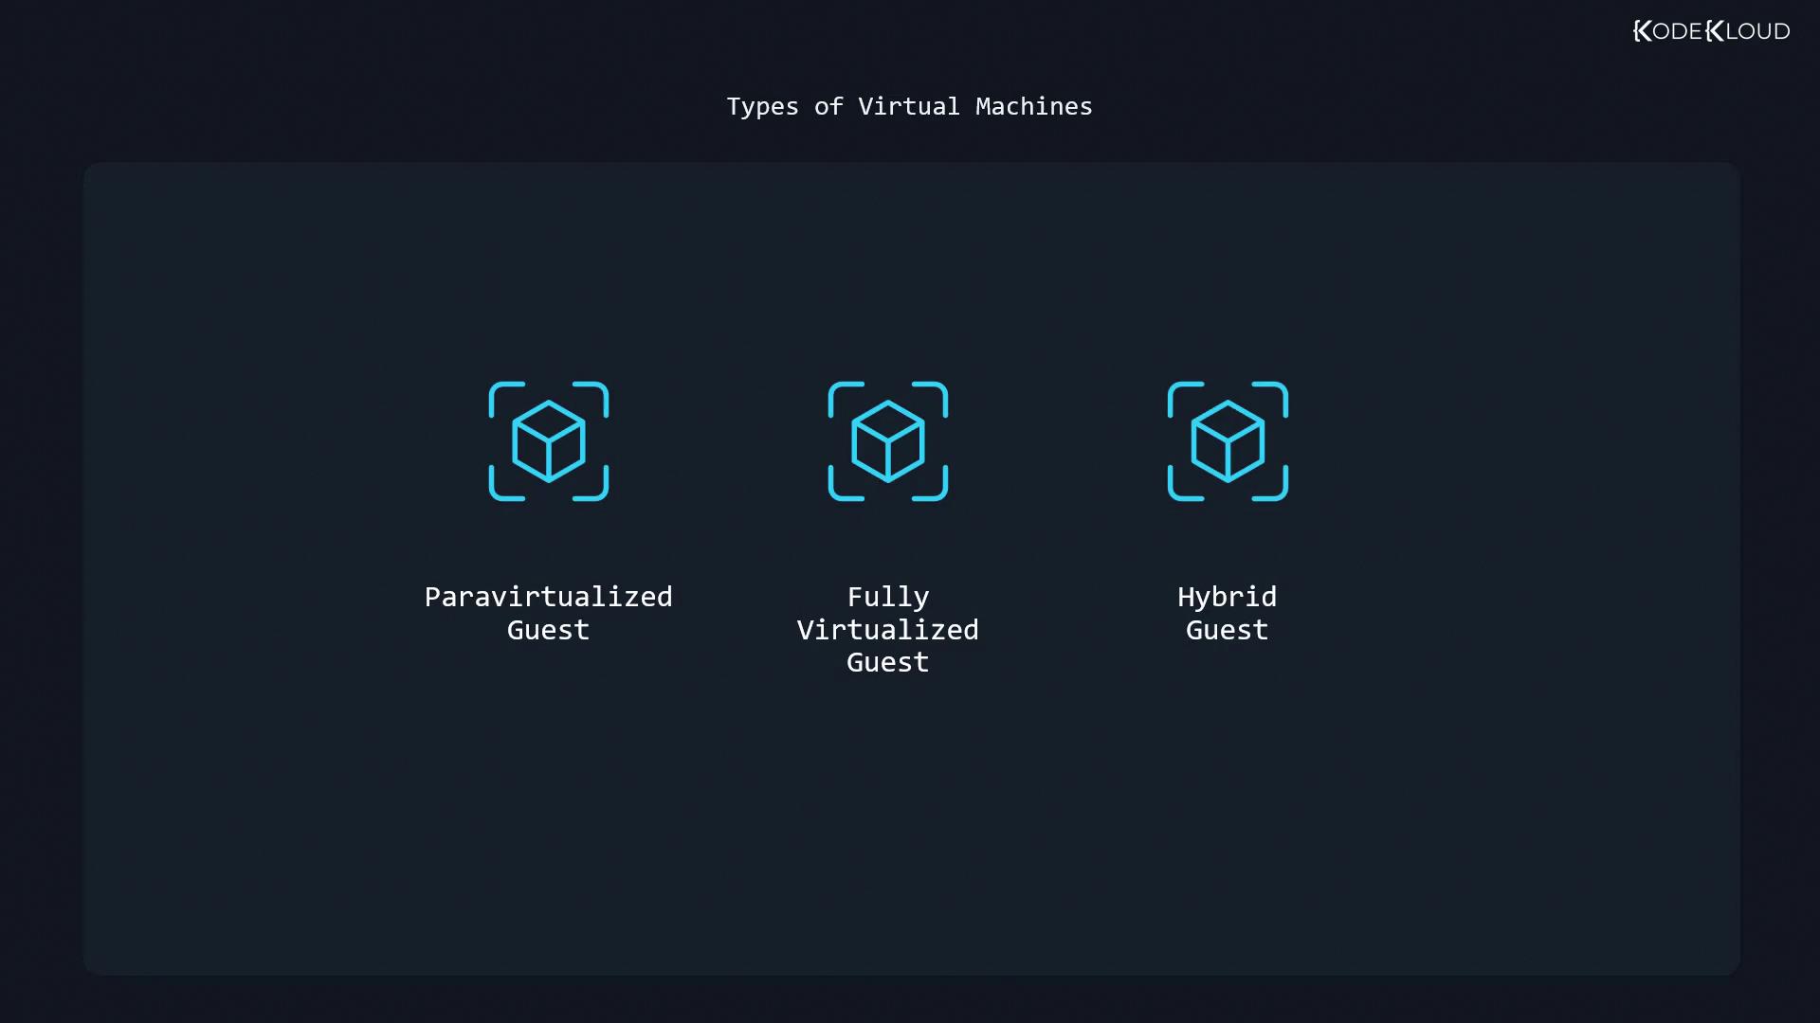Select the 'Types of Virtual Machines' title
The width and height of the screenshot is (1820, 1023).
(x=909, y=106)
